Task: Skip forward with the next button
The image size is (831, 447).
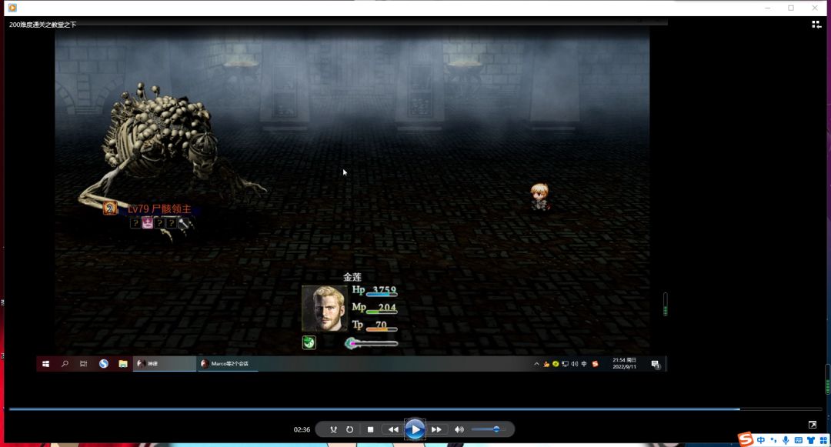Action: (436, 429)
